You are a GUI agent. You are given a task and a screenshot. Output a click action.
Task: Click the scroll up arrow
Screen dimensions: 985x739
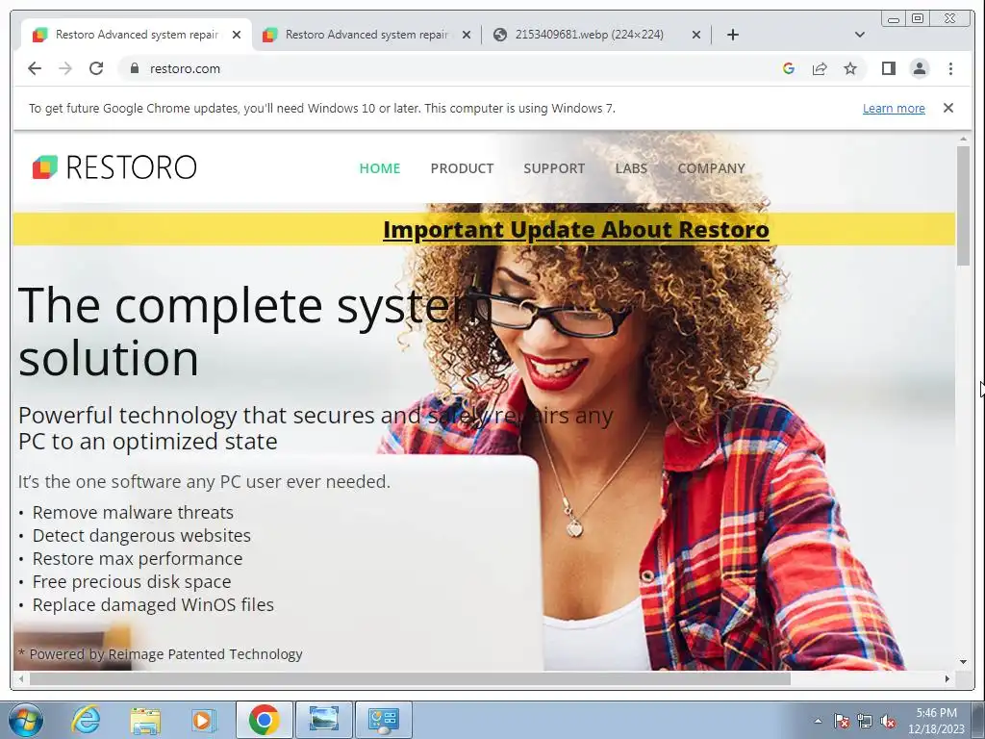coord(963,139)
